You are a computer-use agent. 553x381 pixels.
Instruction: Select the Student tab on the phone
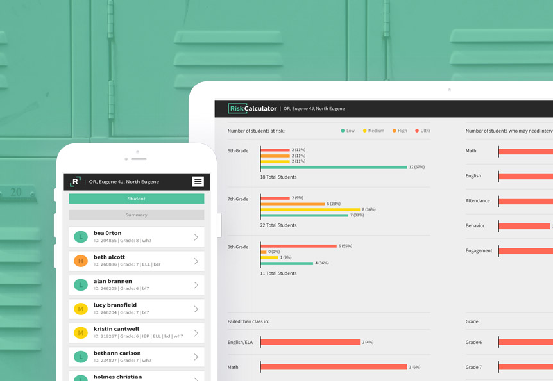point(137,199)
